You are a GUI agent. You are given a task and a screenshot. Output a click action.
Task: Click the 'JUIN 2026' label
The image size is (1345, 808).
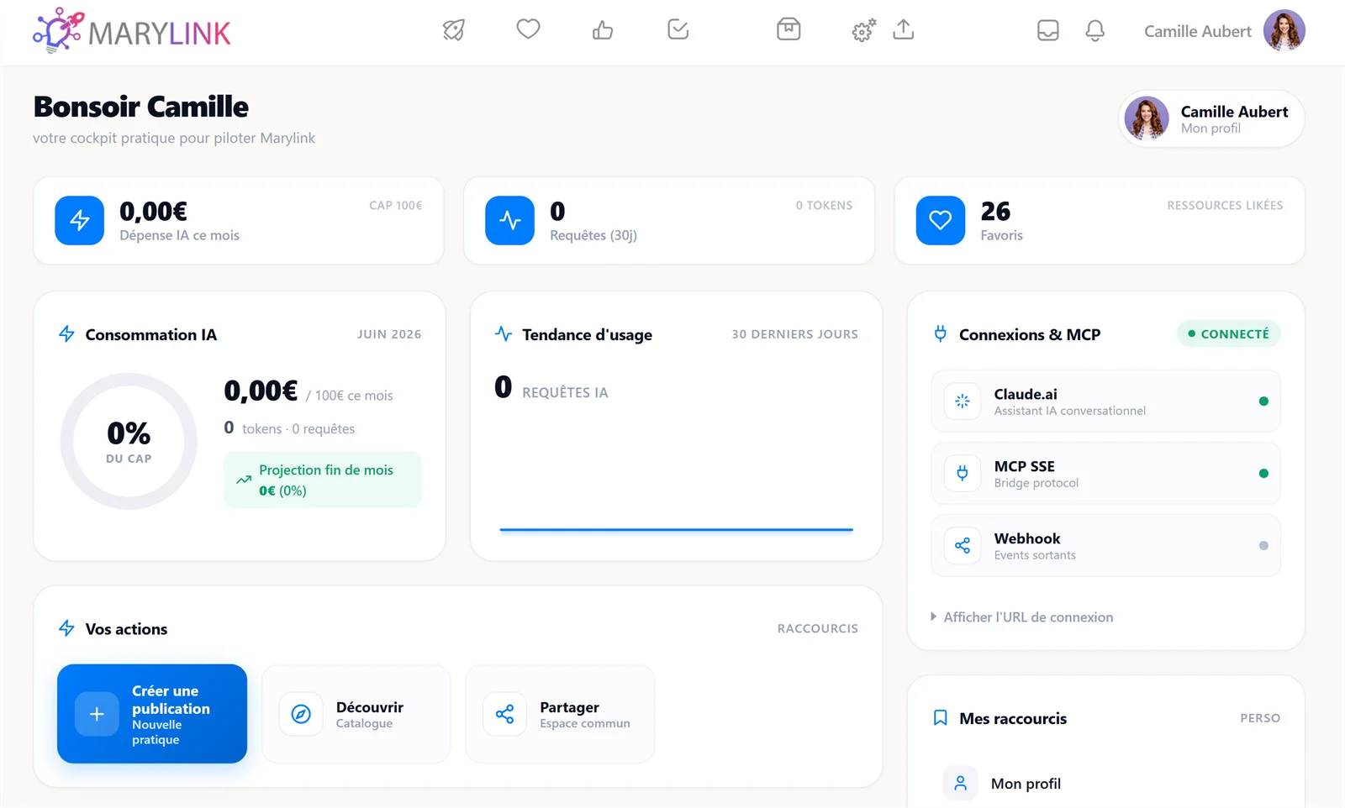point(389,334)
